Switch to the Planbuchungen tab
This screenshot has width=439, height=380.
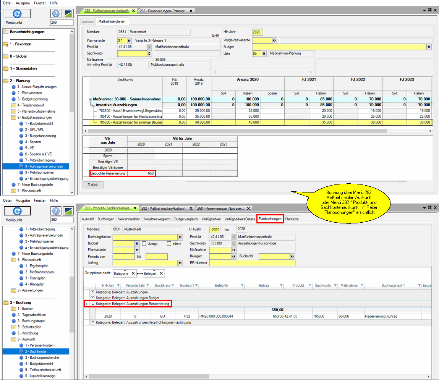(270, 219)
